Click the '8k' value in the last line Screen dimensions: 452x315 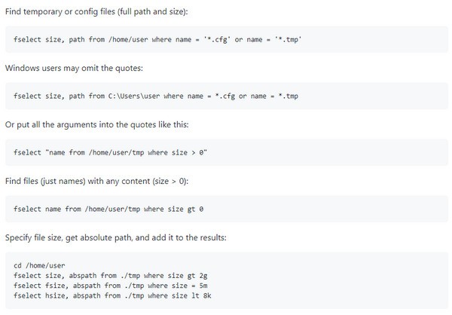coord(207,295)
